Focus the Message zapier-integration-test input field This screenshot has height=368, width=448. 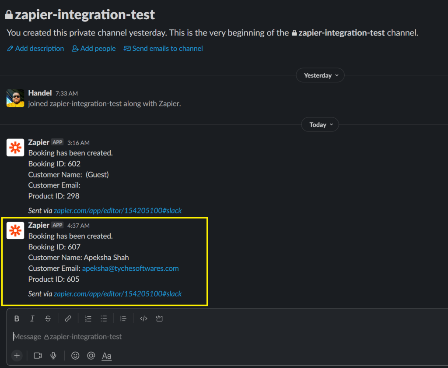click(x=227, y=336)
